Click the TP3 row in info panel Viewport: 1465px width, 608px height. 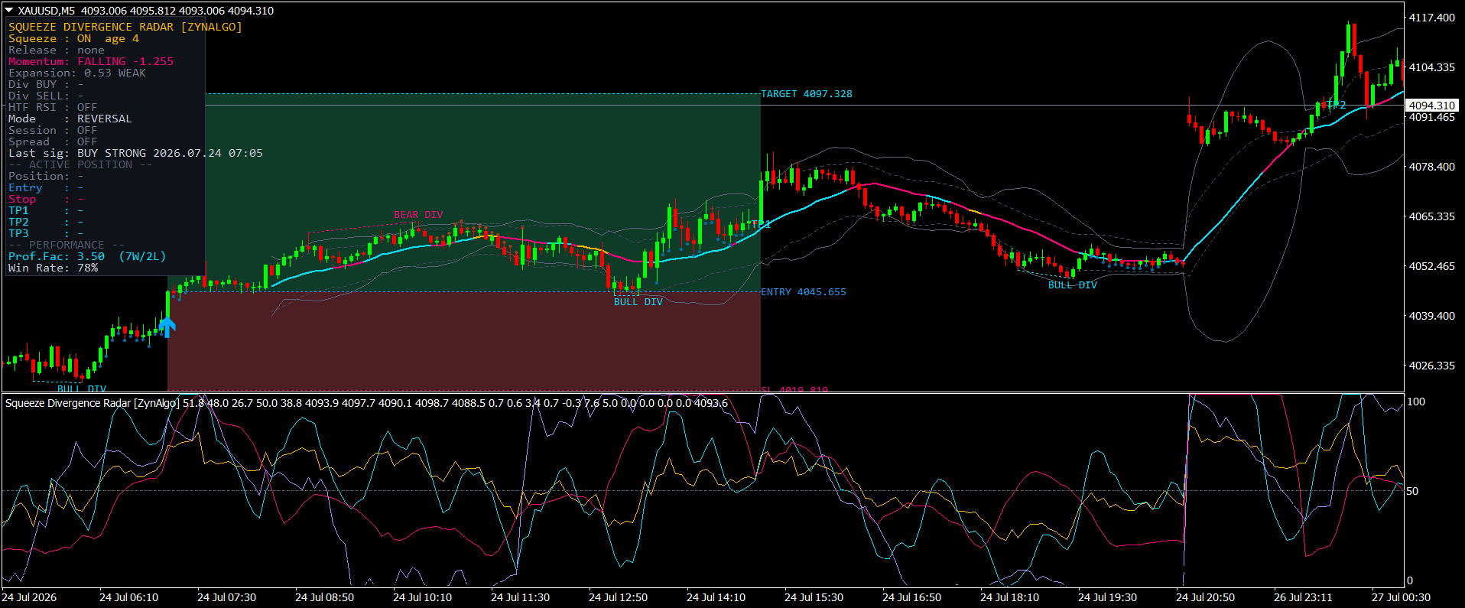tap(46, 233)
